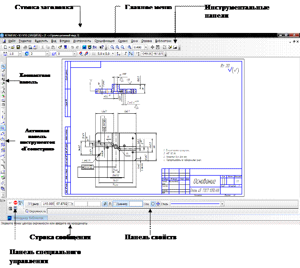Click the center X field 149.005
This screenshot has height=268, width=300.
point(48,204)
